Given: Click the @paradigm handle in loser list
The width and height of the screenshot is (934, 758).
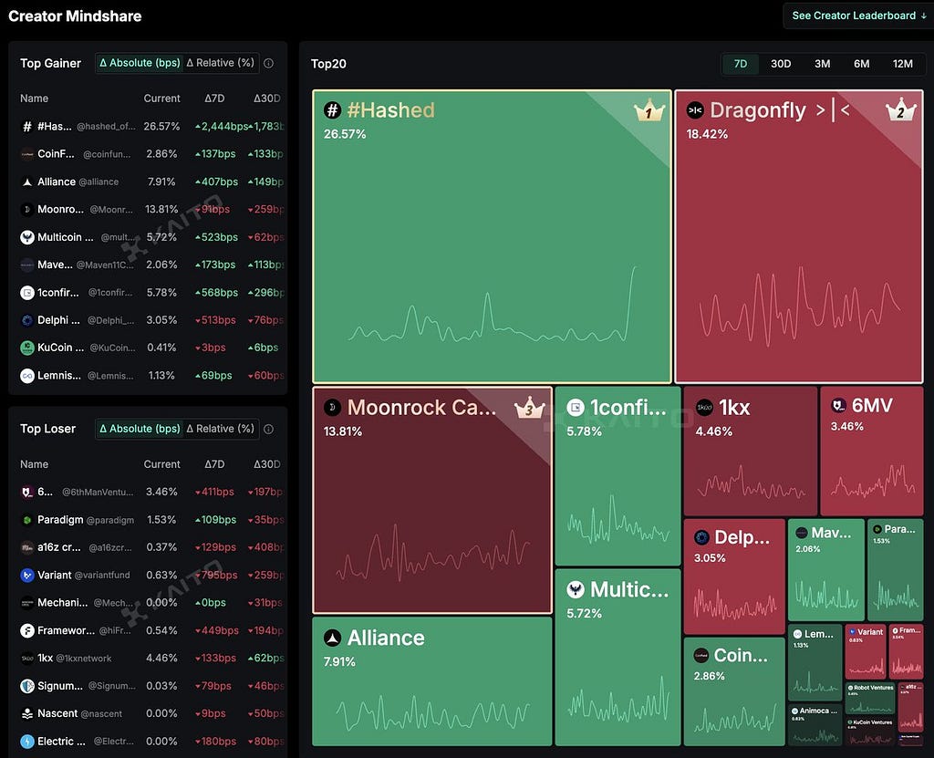Looking at the screenshot, I should 110,520.
